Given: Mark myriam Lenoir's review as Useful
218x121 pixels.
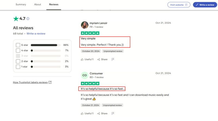Looking at the screenshot, I should tap(87, 59).
